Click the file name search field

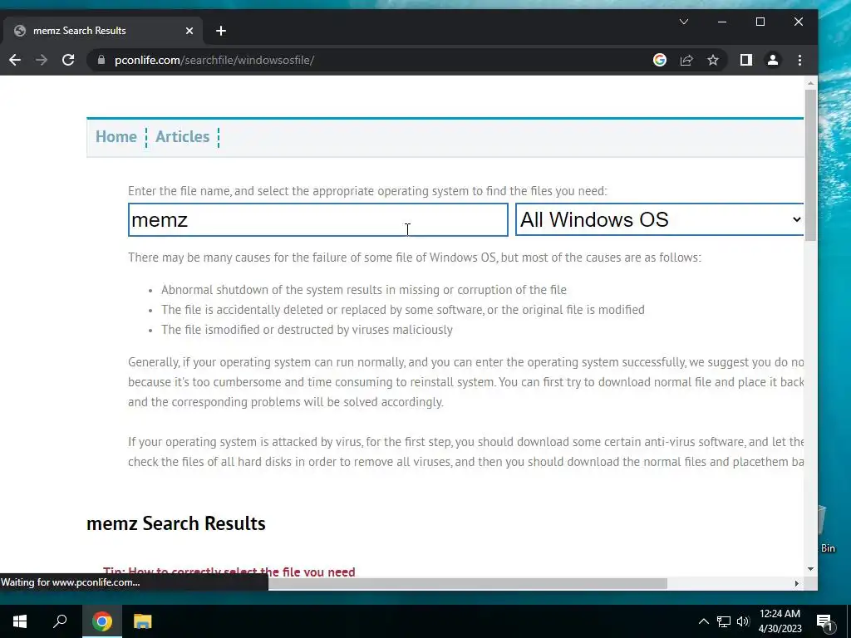point(318,219)
